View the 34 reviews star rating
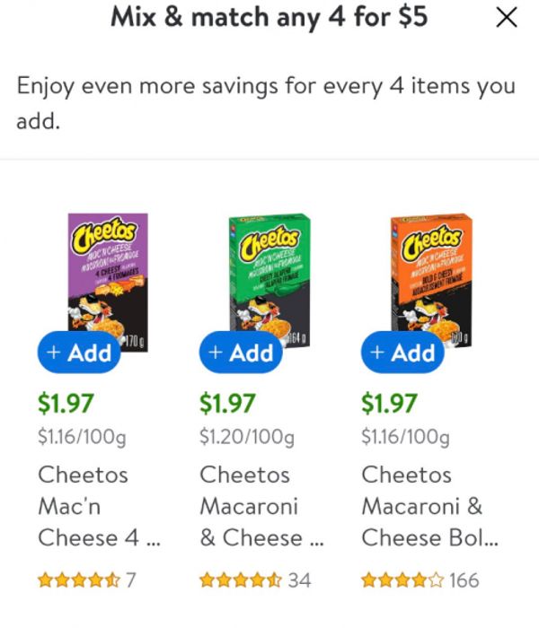Image resolution: width=539 pixels, height=628 pixels. 254,580
